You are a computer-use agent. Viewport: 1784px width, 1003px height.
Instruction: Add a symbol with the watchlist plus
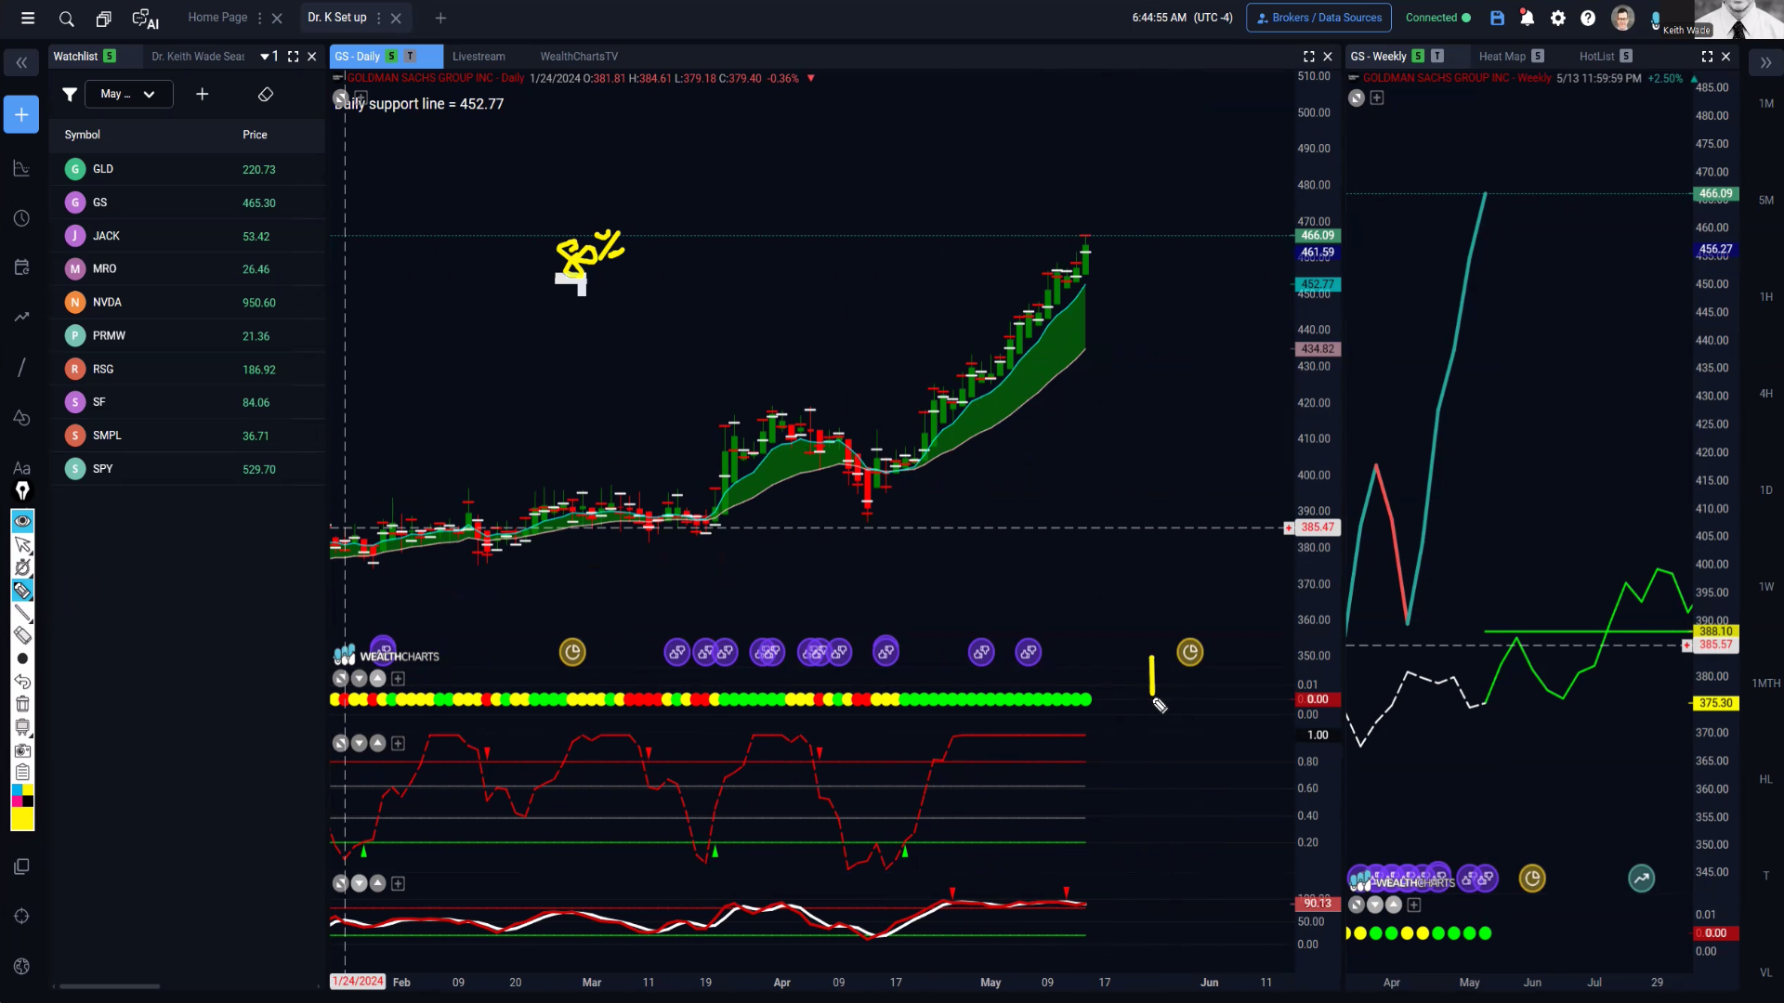coord(202,94)
